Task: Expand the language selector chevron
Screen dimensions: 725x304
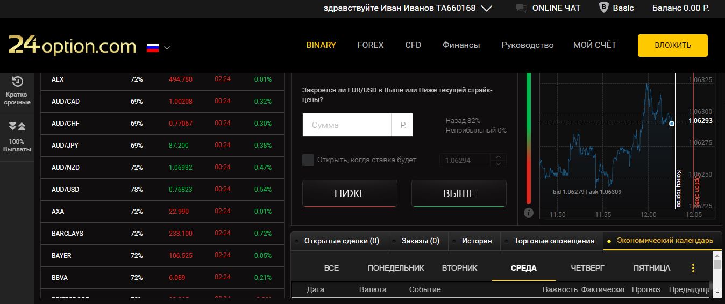Action: [167, 48]
